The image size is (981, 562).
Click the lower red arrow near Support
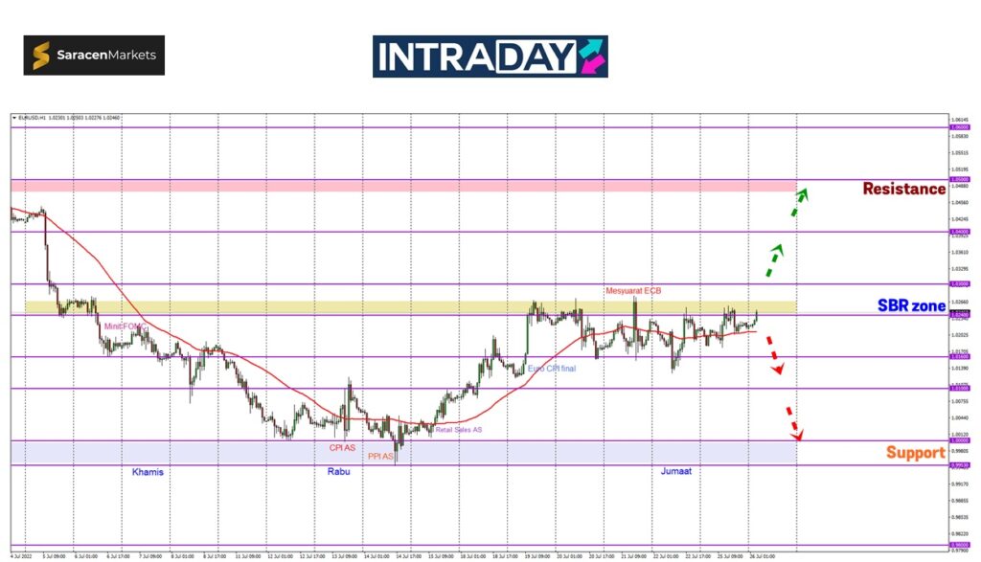[791, 422]
